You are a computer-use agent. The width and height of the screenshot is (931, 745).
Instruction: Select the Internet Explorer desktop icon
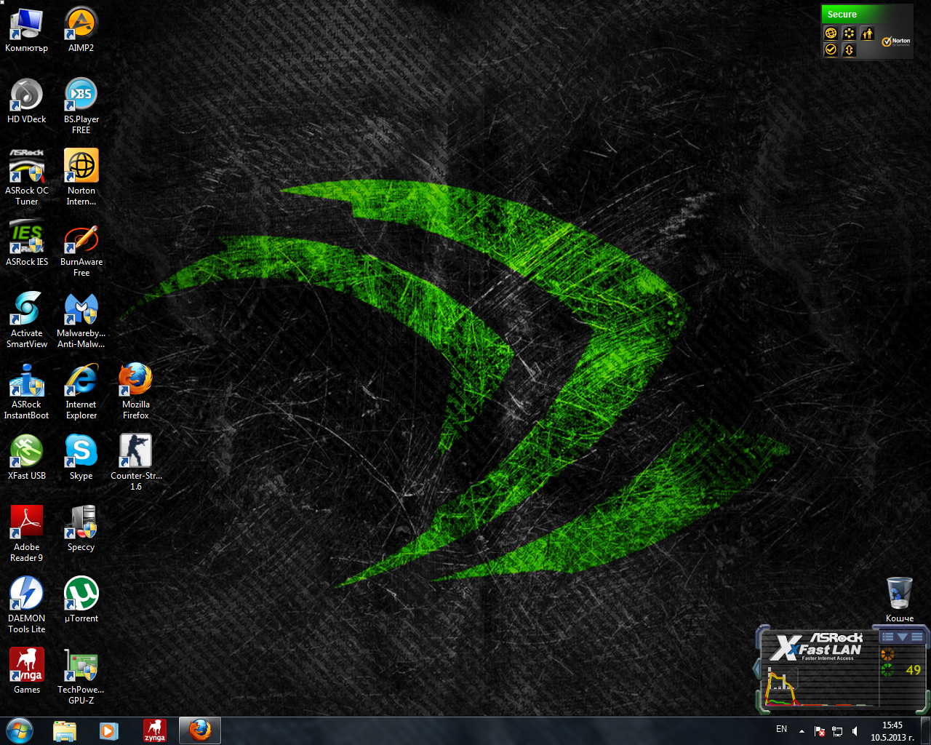click(81, 391)
